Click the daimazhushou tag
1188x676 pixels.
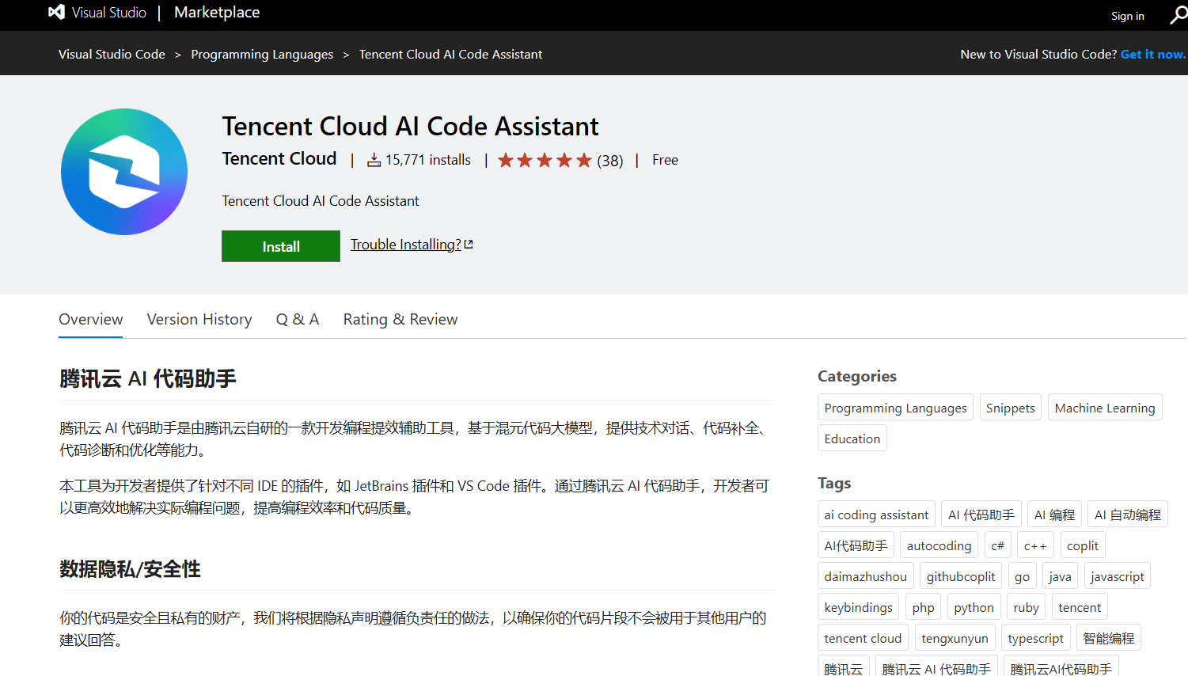click(x=865, y=576)
